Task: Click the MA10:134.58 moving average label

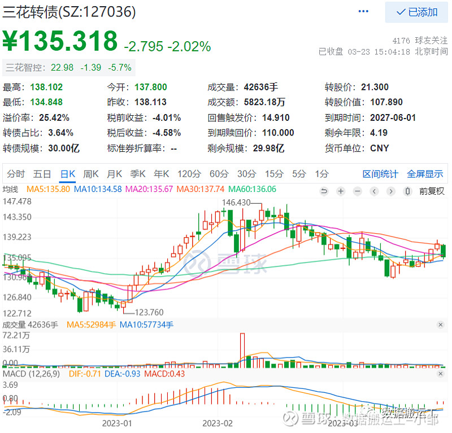Action: coord(98,189)
